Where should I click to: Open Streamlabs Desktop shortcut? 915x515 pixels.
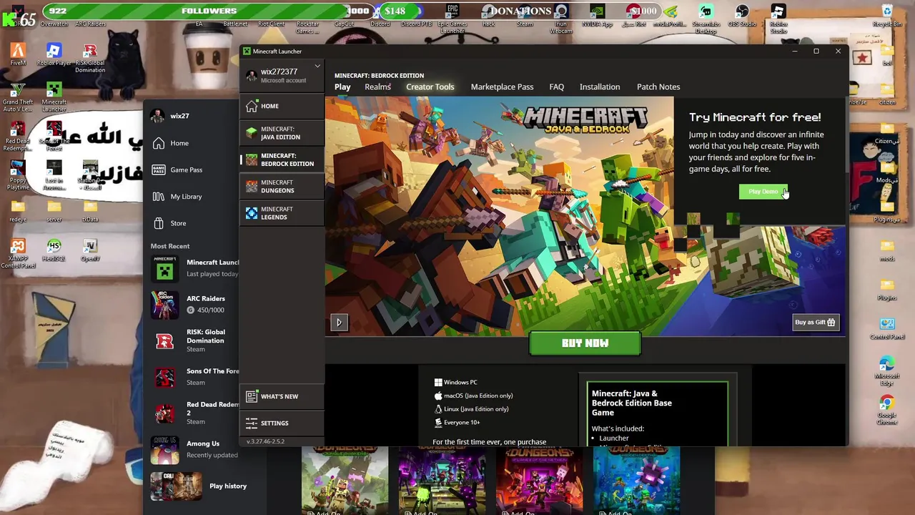[x=706, y=19]
